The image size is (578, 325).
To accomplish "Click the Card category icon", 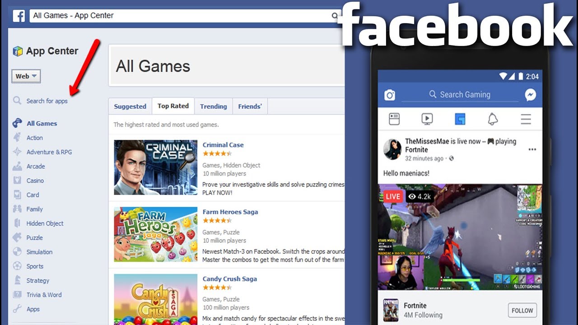I will (17, 195).
